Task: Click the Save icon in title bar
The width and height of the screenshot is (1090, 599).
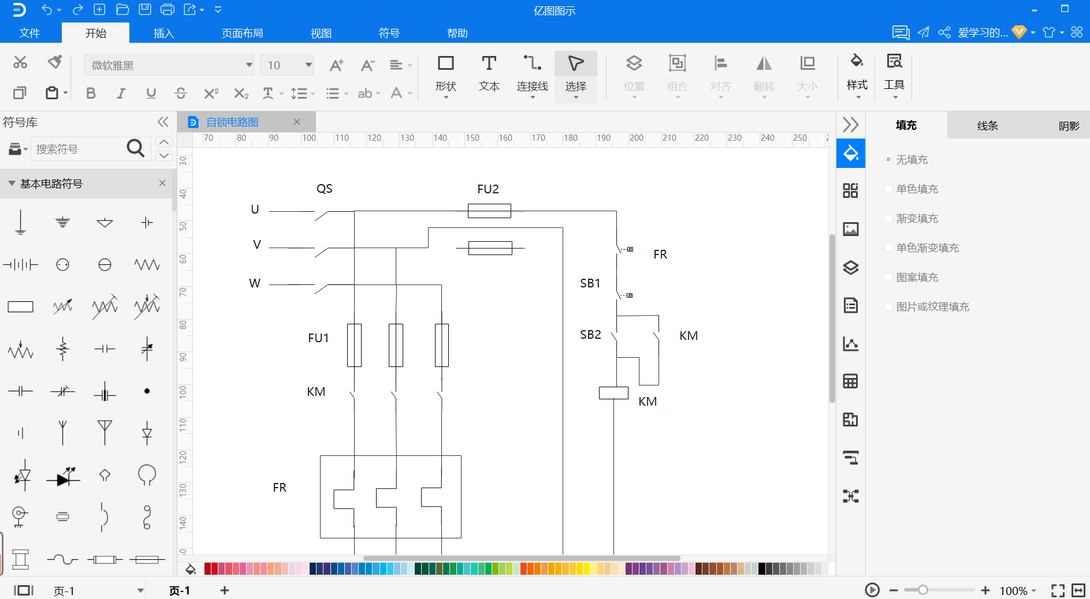Action: 145,9
